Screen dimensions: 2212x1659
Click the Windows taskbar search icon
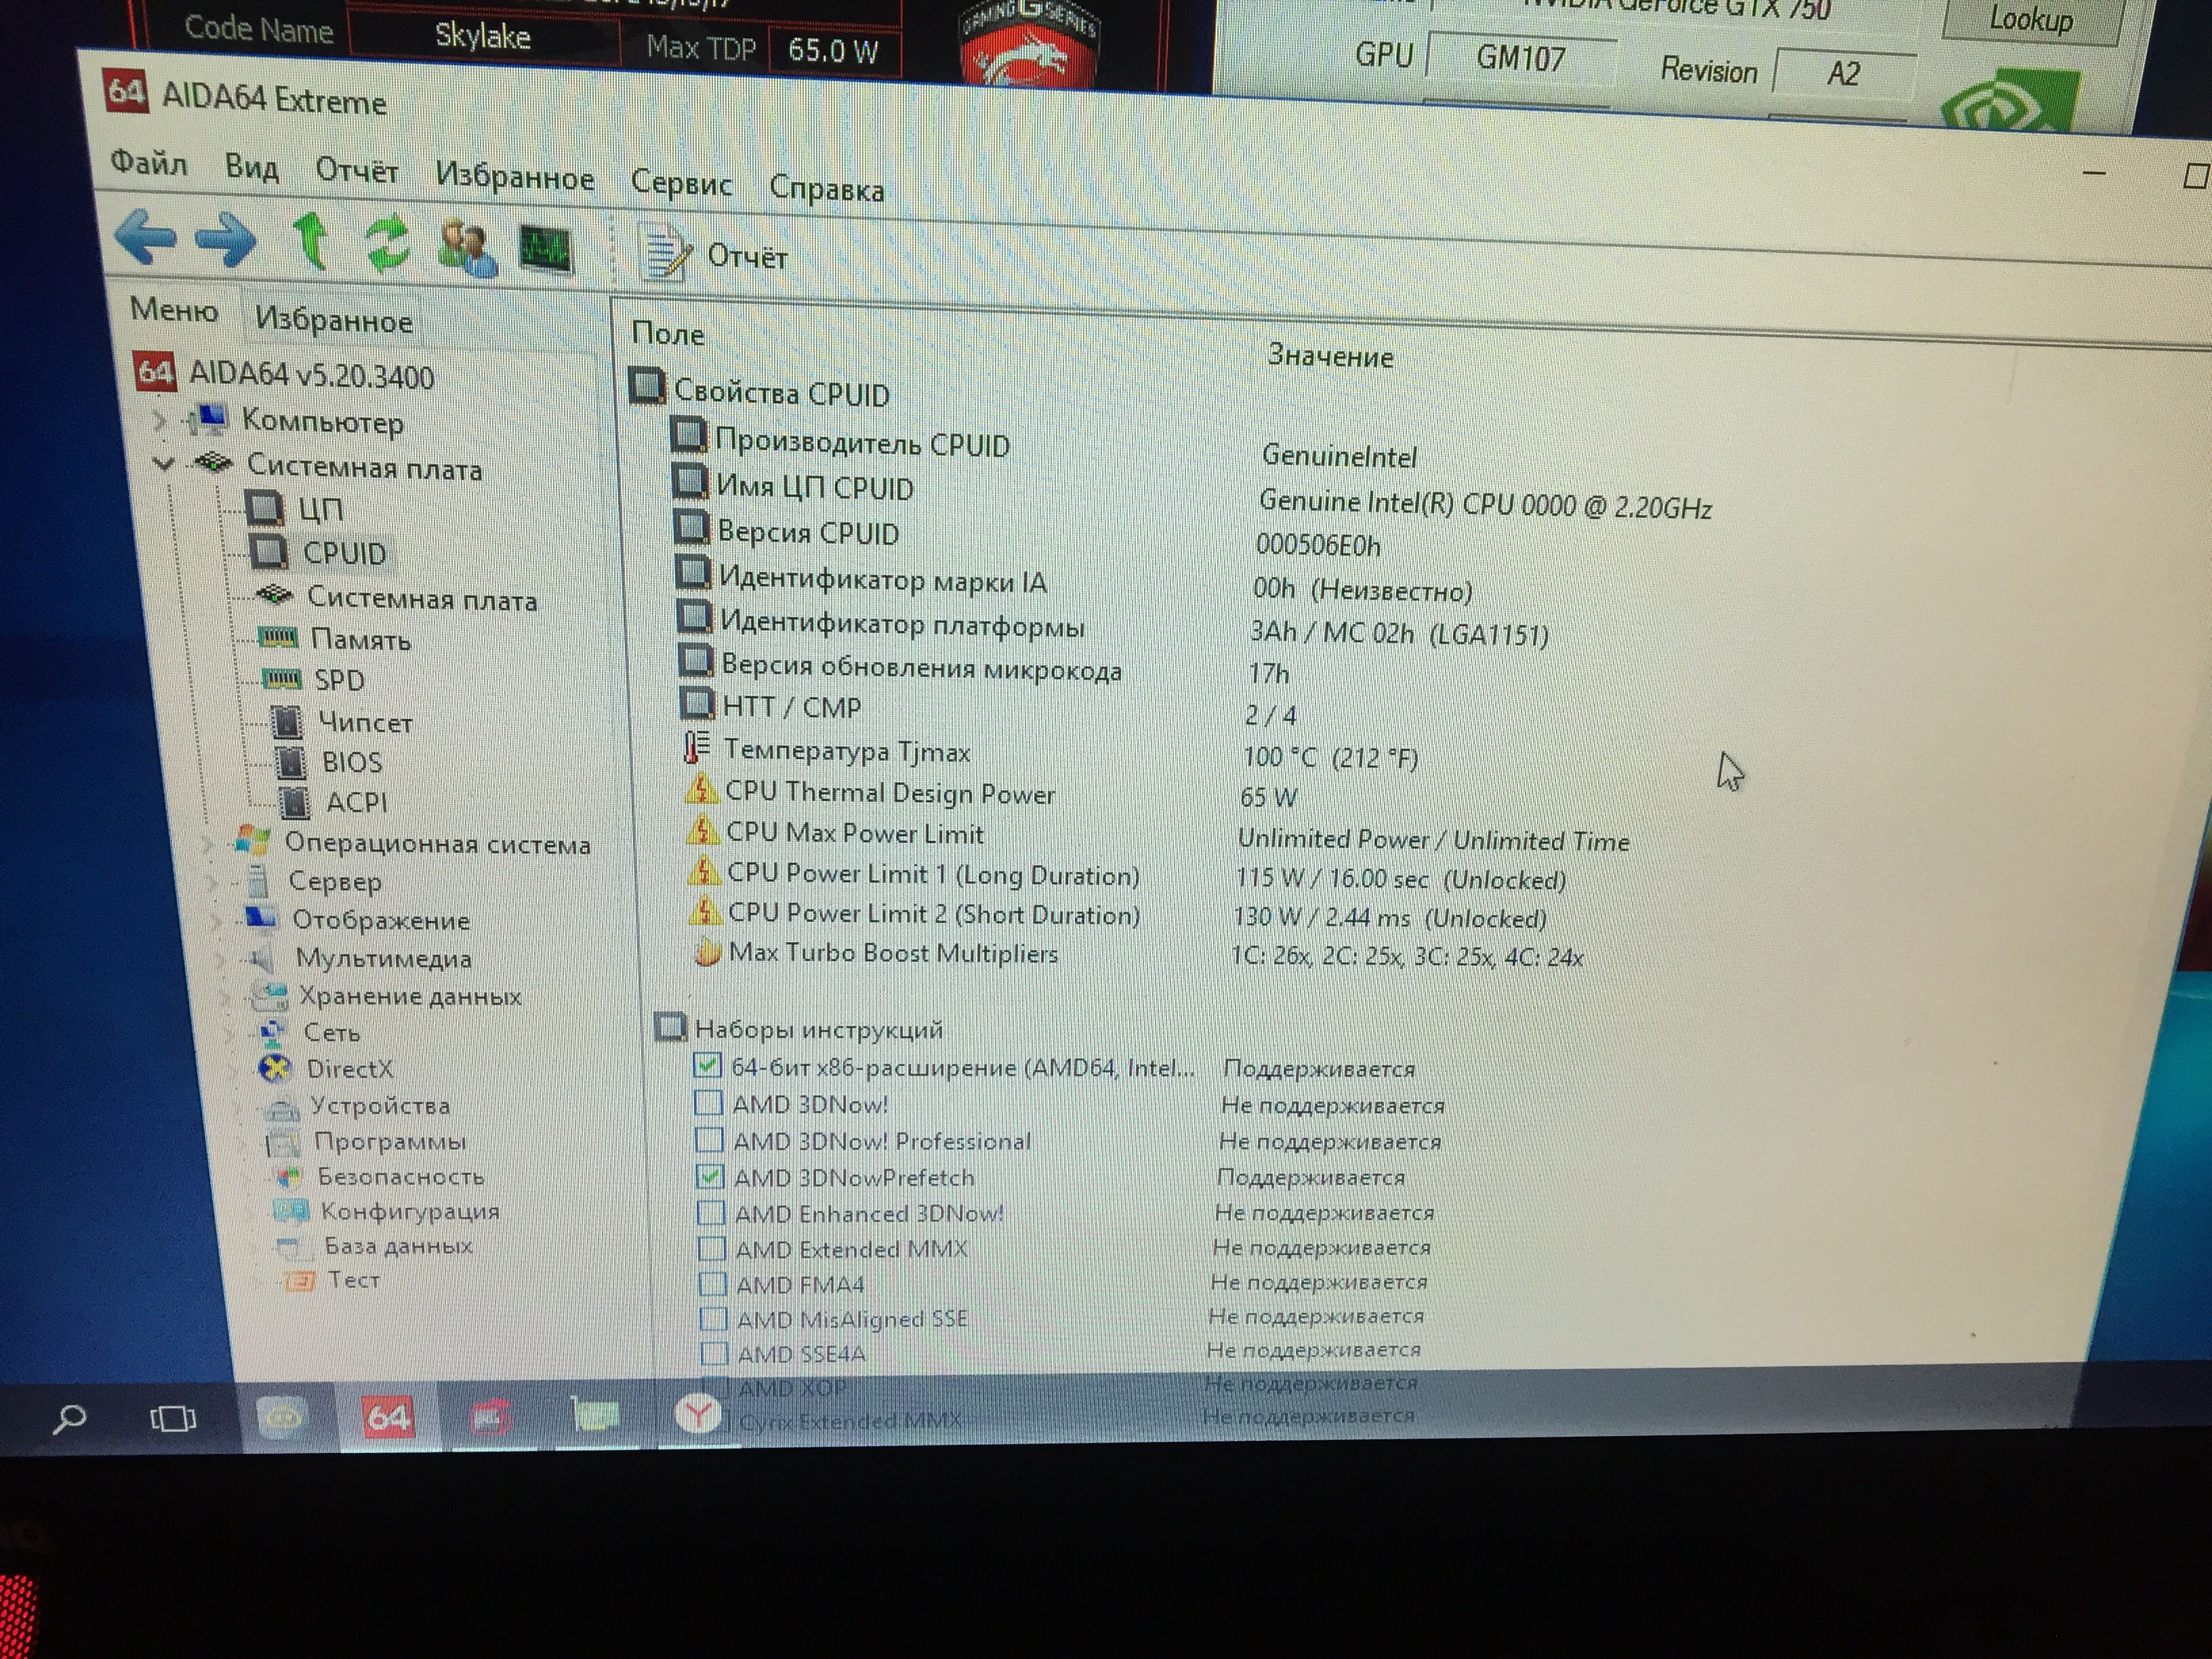69,1418
